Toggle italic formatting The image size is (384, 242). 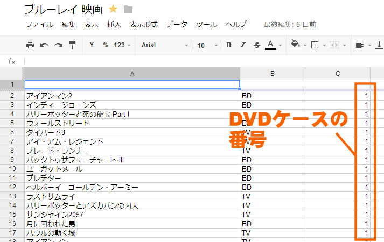click(243, 45)
